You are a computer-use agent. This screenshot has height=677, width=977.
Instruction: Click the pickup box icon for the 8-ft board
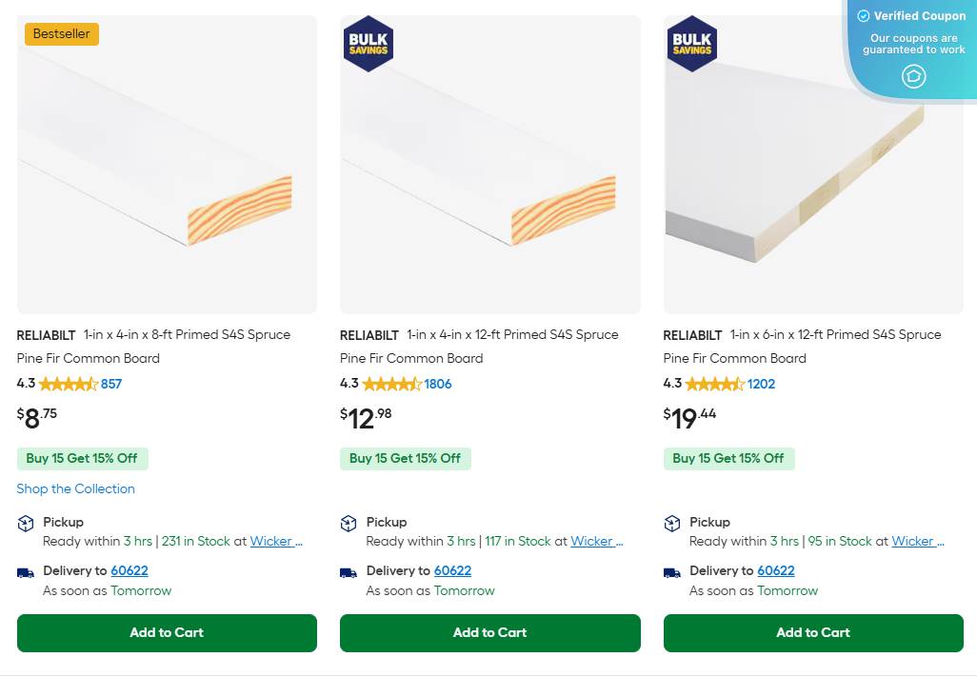26,522
